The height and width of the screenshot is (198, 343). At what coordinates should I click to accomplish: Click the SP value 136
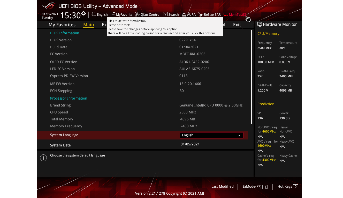point(260,118)
